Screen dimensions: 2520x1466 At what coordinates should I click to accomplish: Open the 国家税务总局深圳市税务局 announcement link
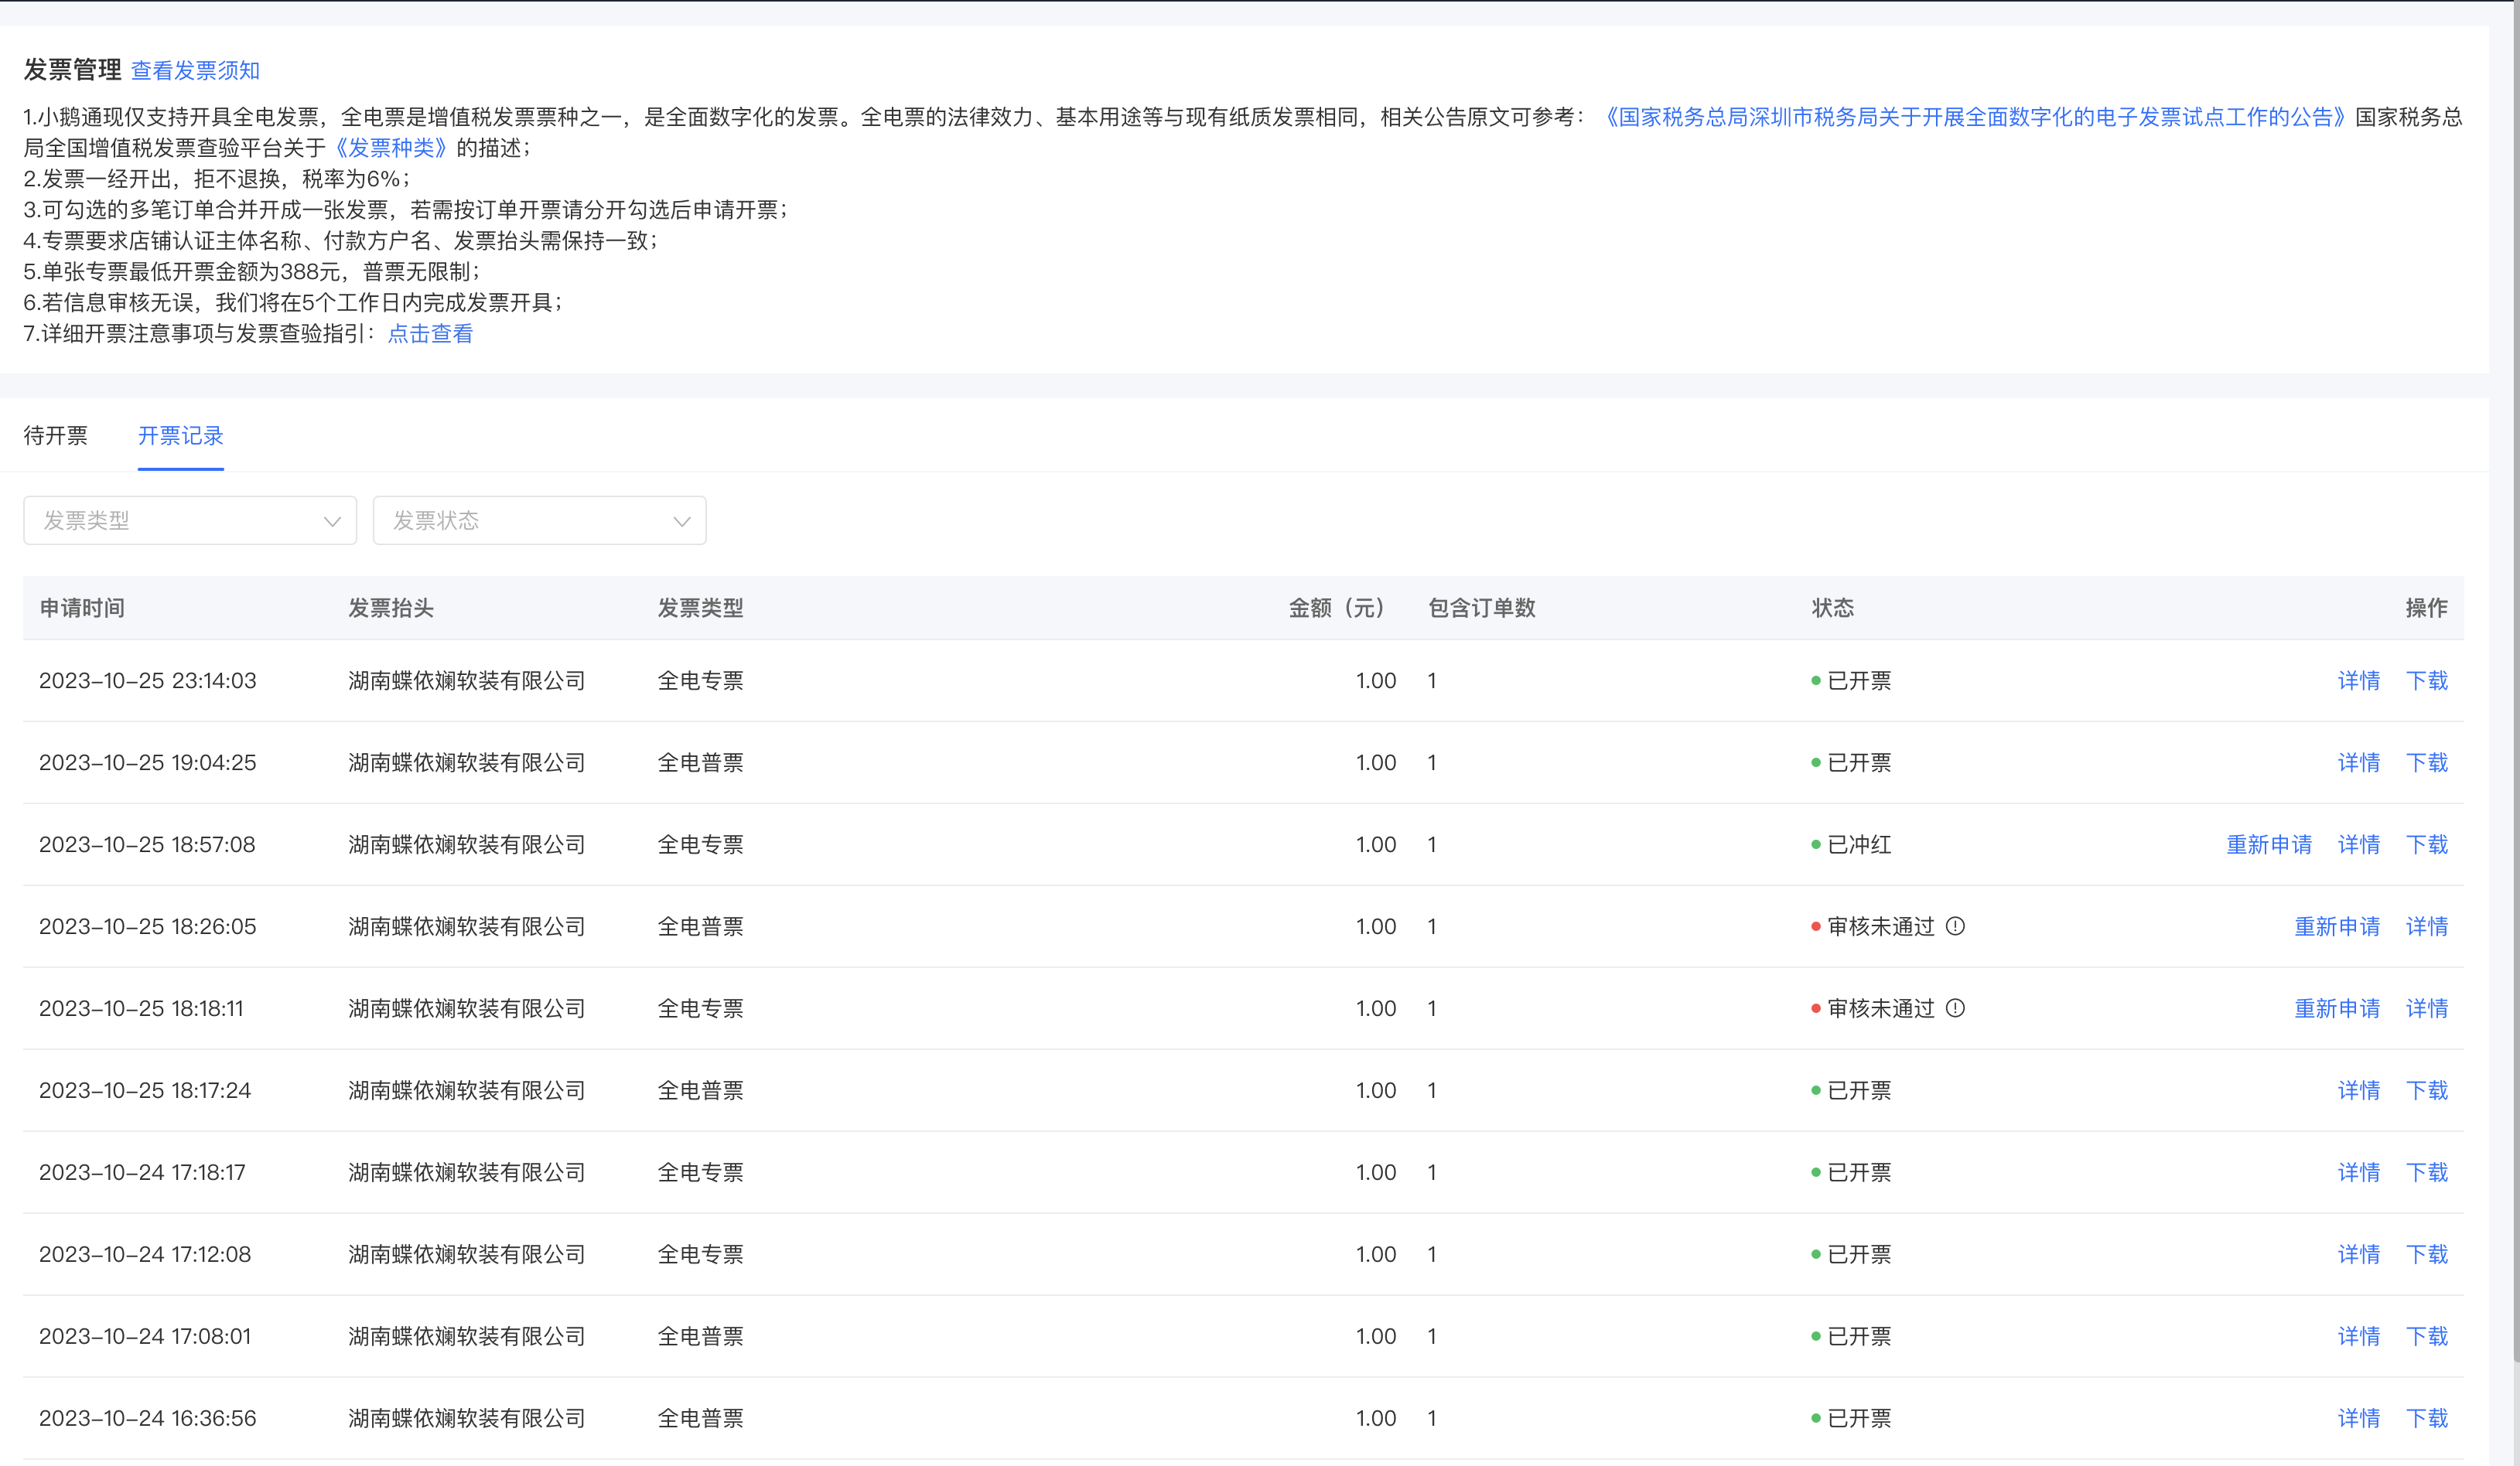[1976, 117]
